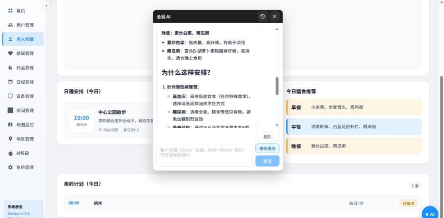The height and width of the screenshot is (218, 444).
Task: Click the 中心公园散步 schedule title
Action: pyautogui.click(x=112, y=112)
